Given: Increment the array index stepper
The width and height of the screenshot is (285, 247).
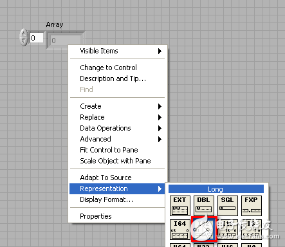Looking at the screenshot, I should pyautogui.click(x=24, y=33).
